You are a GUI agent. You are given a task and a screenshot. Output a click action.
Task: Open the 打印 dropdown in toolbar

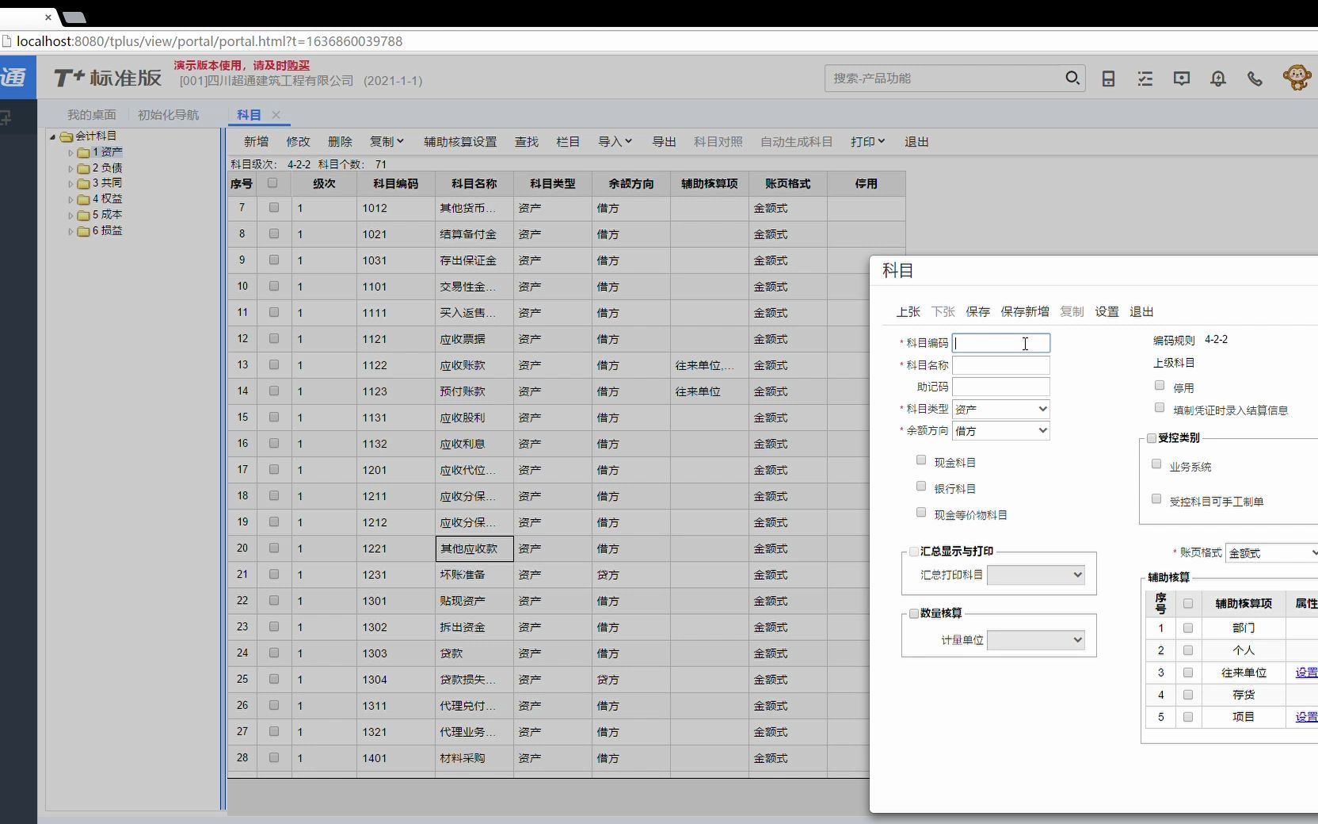pyautogui.click(x=867, y=142)
